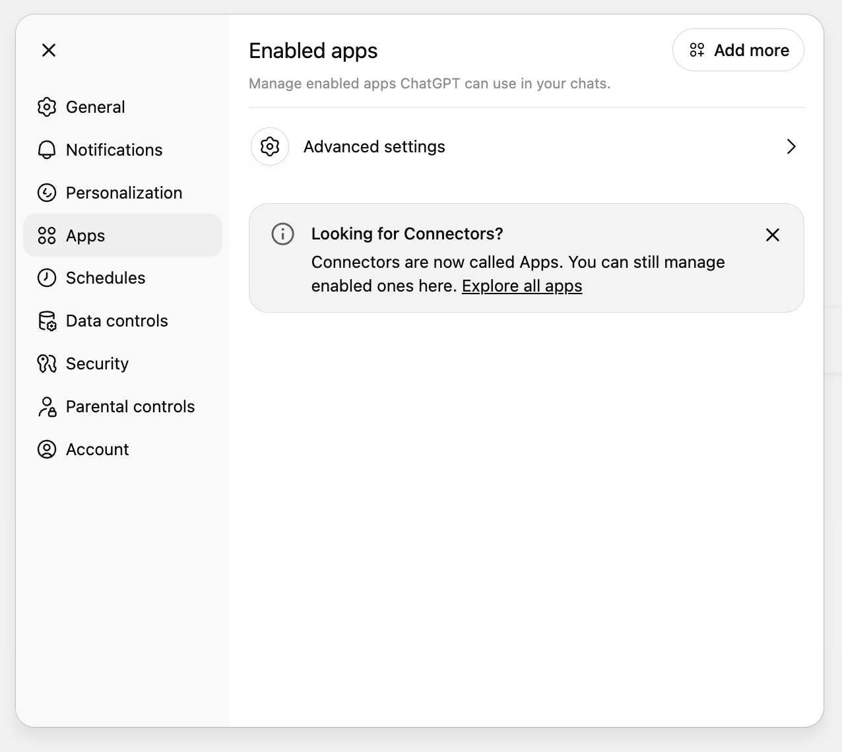The width and height of the screenshot is (842, 752).
Task: Open the Advanced settings chevron
Action: (x=791, y=146)
